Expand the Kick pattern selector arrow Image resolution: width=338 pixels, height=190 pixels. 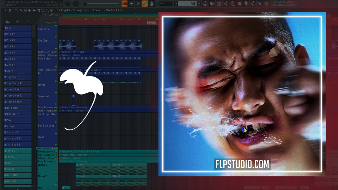click(176, 3)
